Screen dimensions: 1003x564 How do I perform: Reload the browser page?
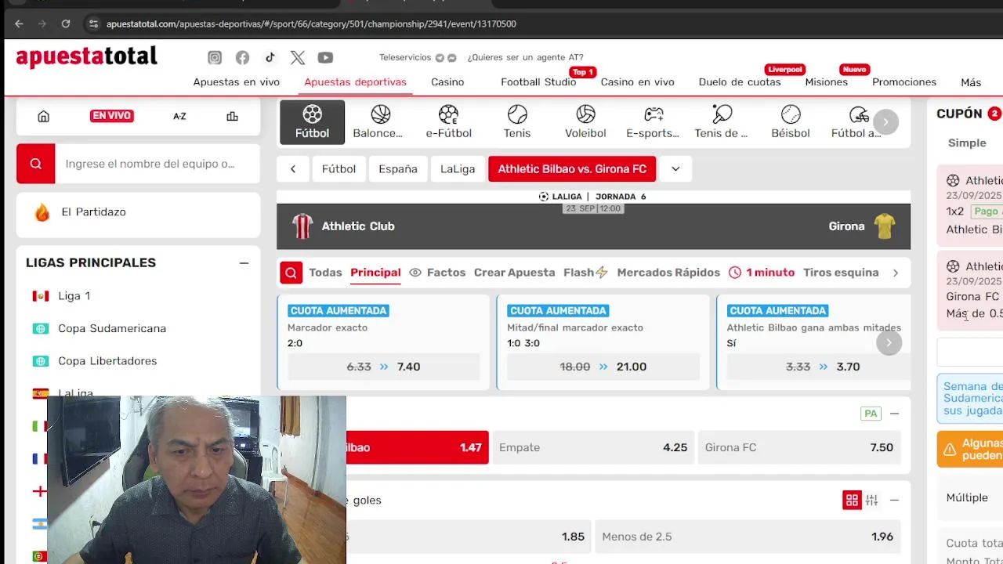click(x=66, y=23)
